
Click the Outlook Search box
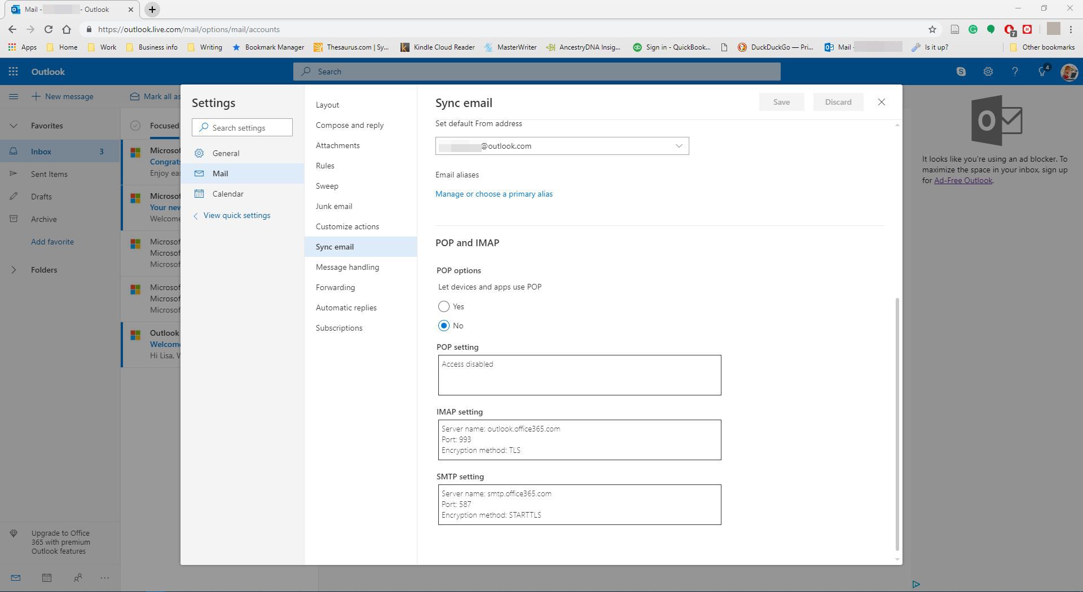[x=536, y=72]
